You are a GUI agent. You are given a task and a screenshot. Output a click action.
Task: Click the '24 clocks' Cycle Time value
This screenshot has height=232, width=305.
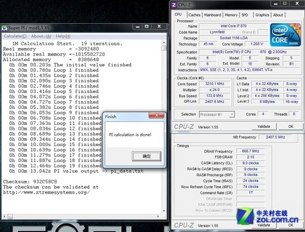coord(251,181)
